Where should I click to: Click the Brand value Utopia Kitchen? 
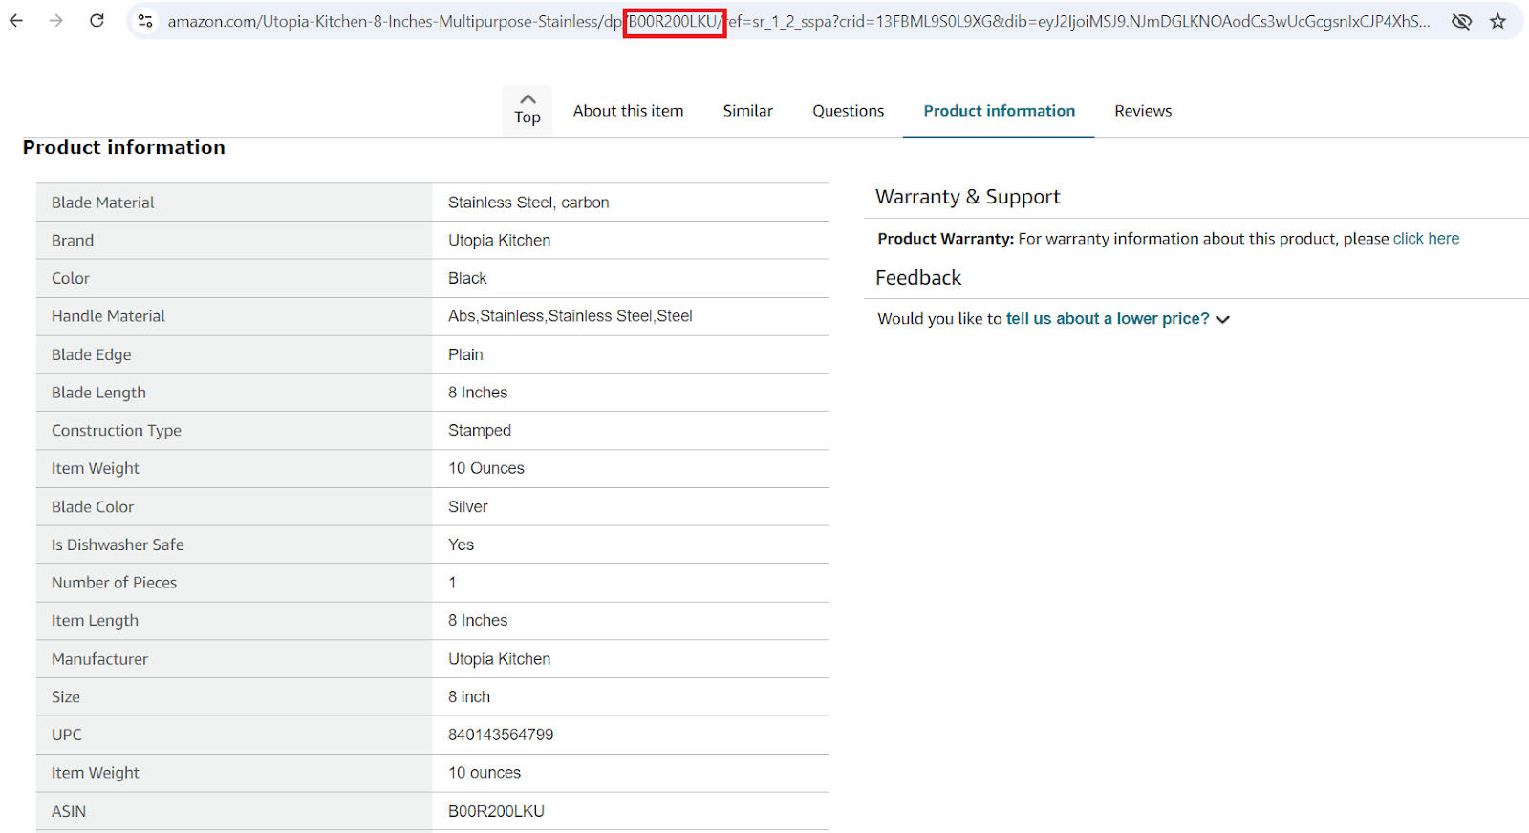point(499,241)
